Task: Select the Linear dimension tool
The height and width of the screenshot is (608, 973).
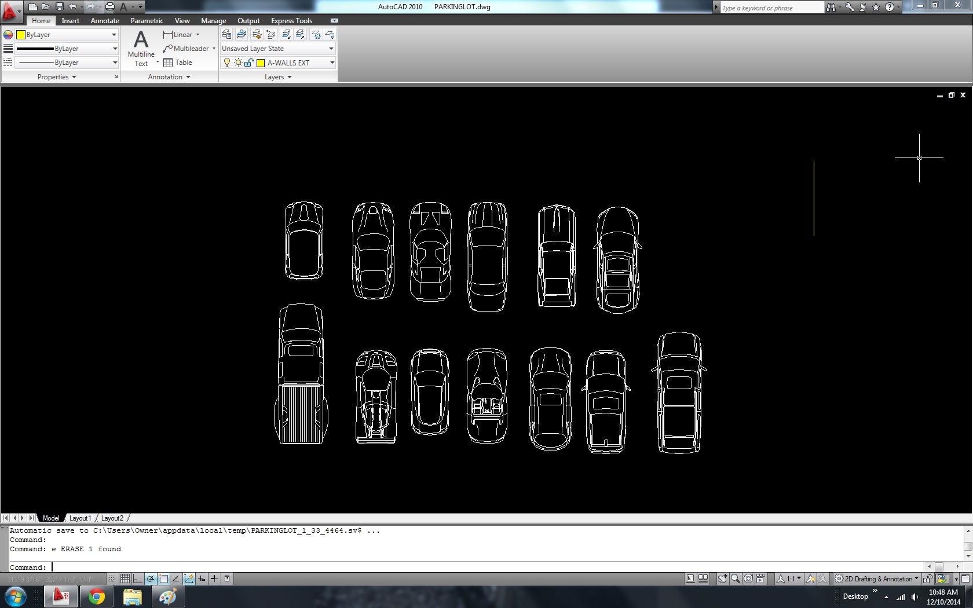Action: 178,35
